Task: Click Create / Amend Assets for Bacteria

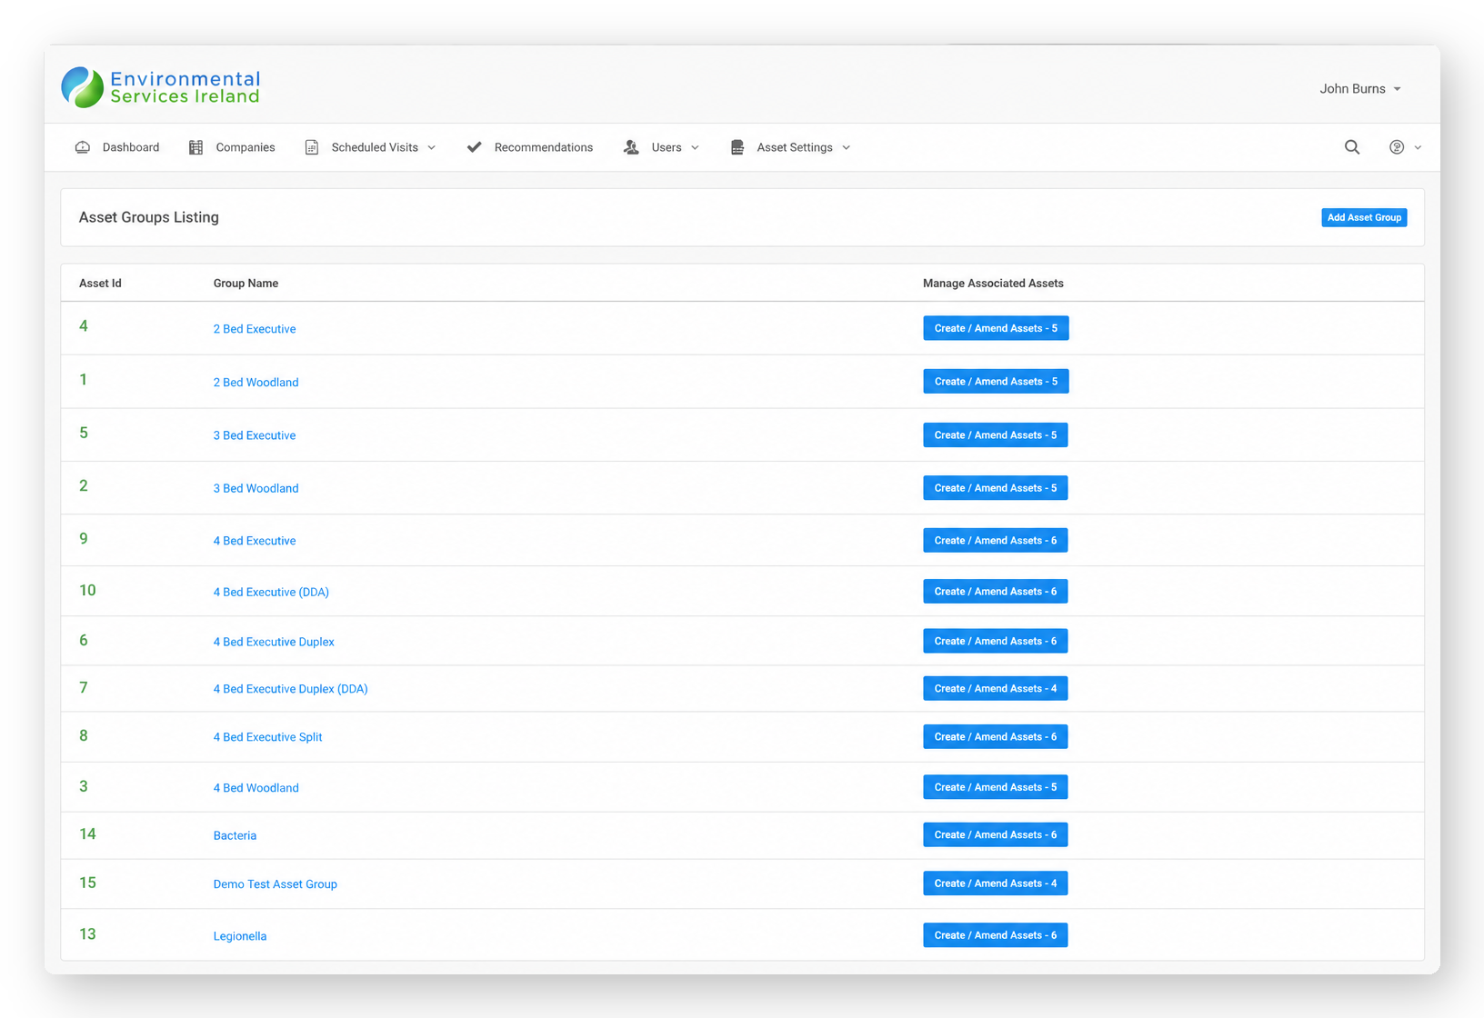Action: (995, 834)
